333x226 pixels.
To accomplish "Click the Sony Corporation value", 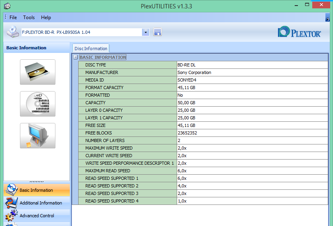I will pos(194,72).
